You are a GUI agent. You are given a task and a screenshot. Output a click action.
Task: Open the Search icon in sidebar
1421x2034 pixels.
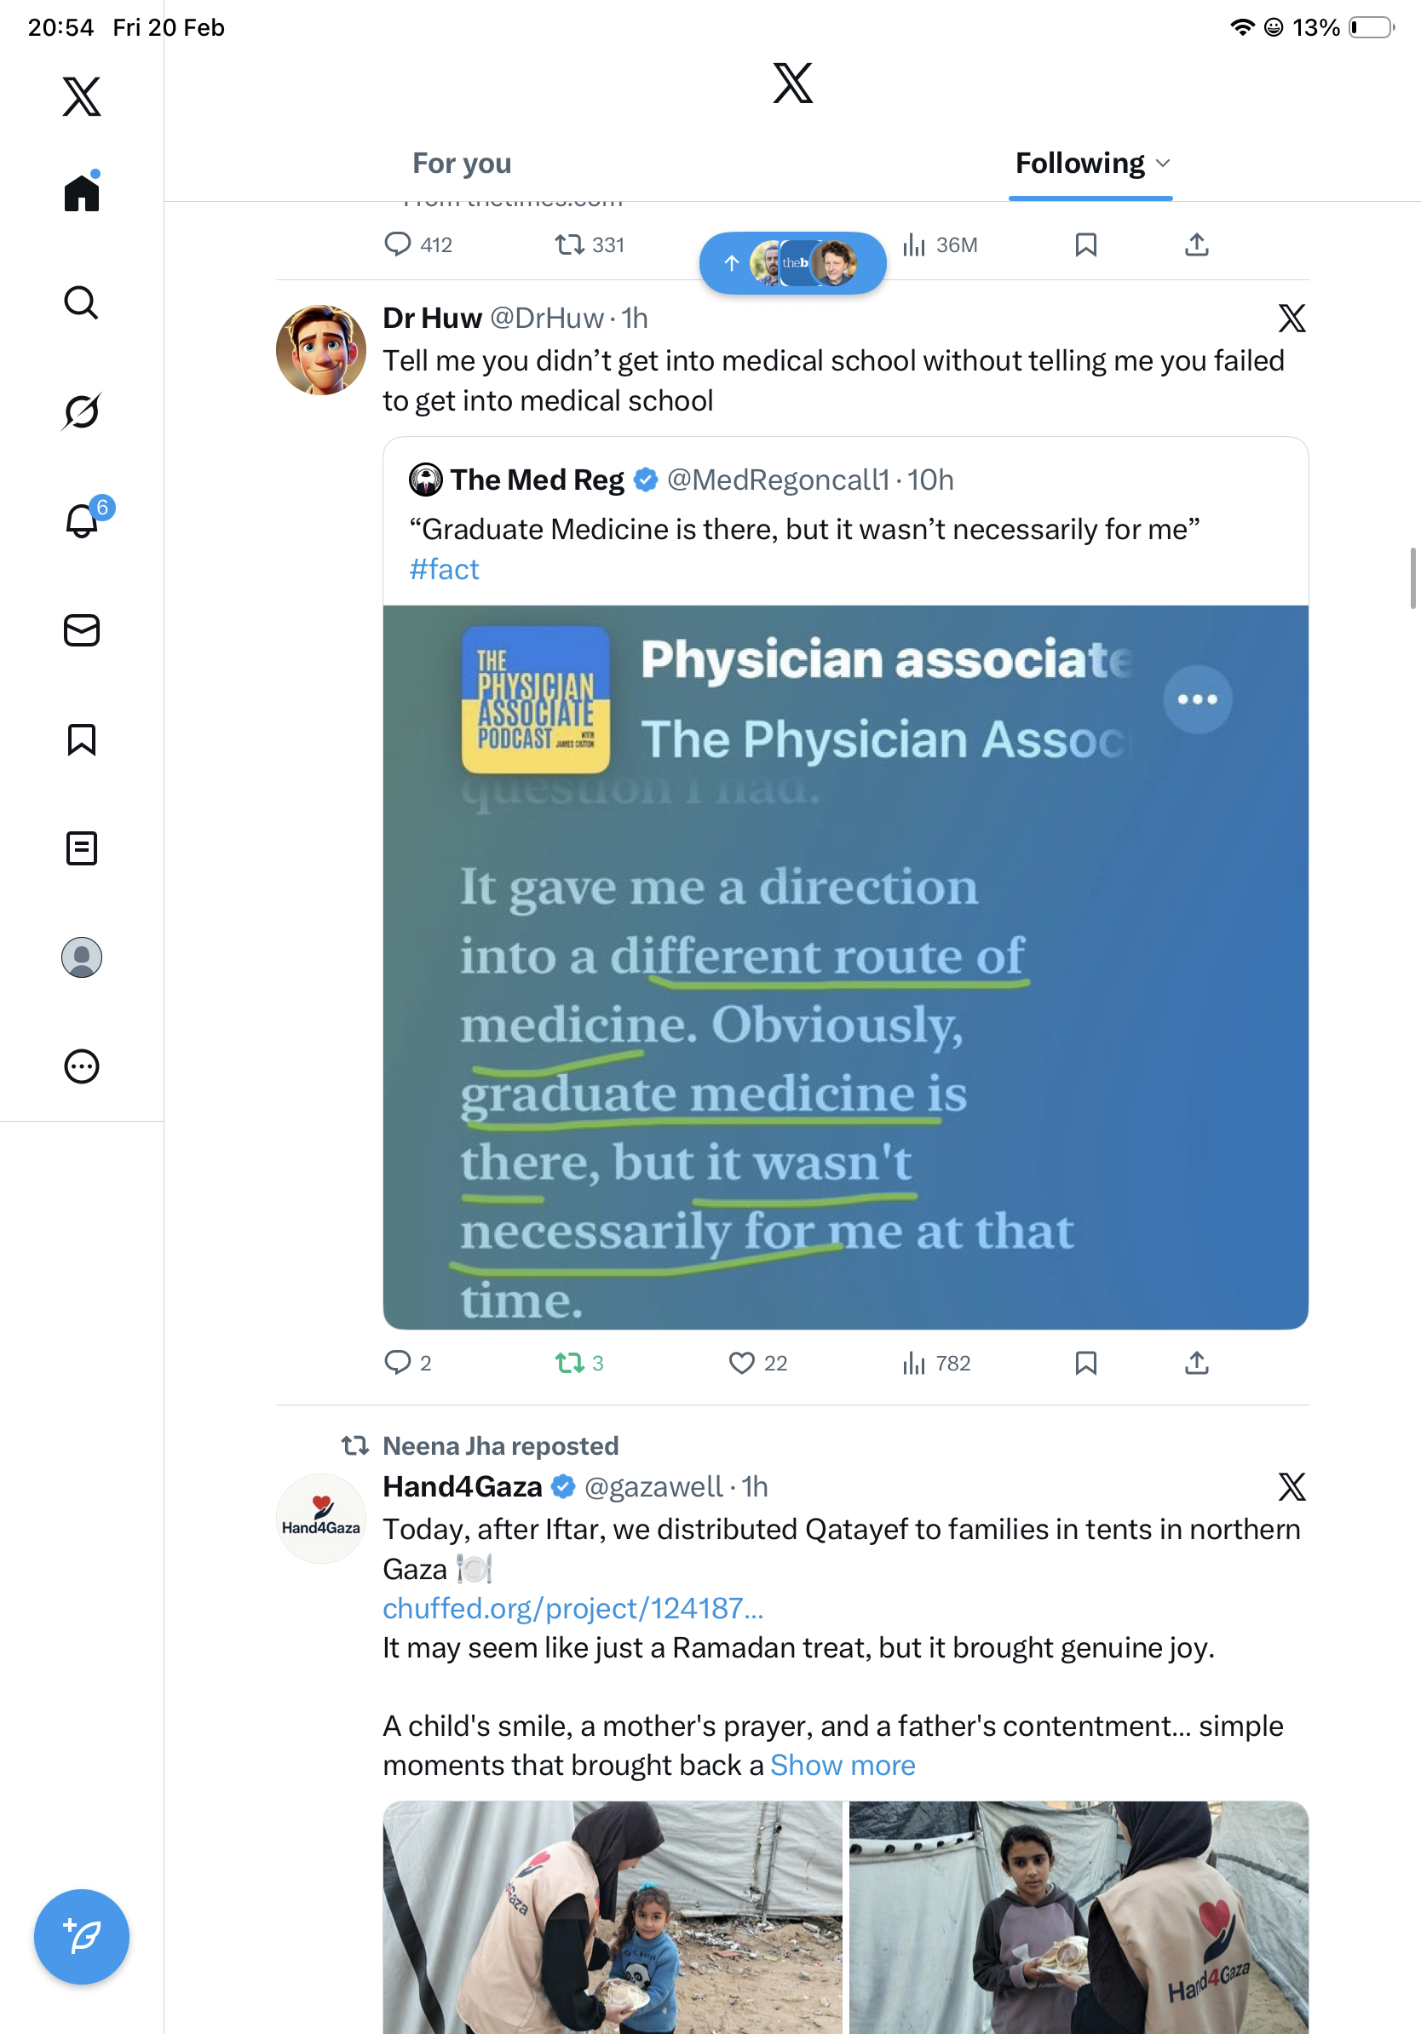[82, 303]
